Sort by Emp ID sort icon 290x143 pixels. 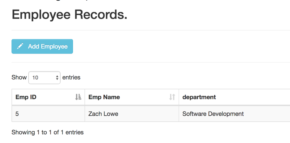click(78, 97)
